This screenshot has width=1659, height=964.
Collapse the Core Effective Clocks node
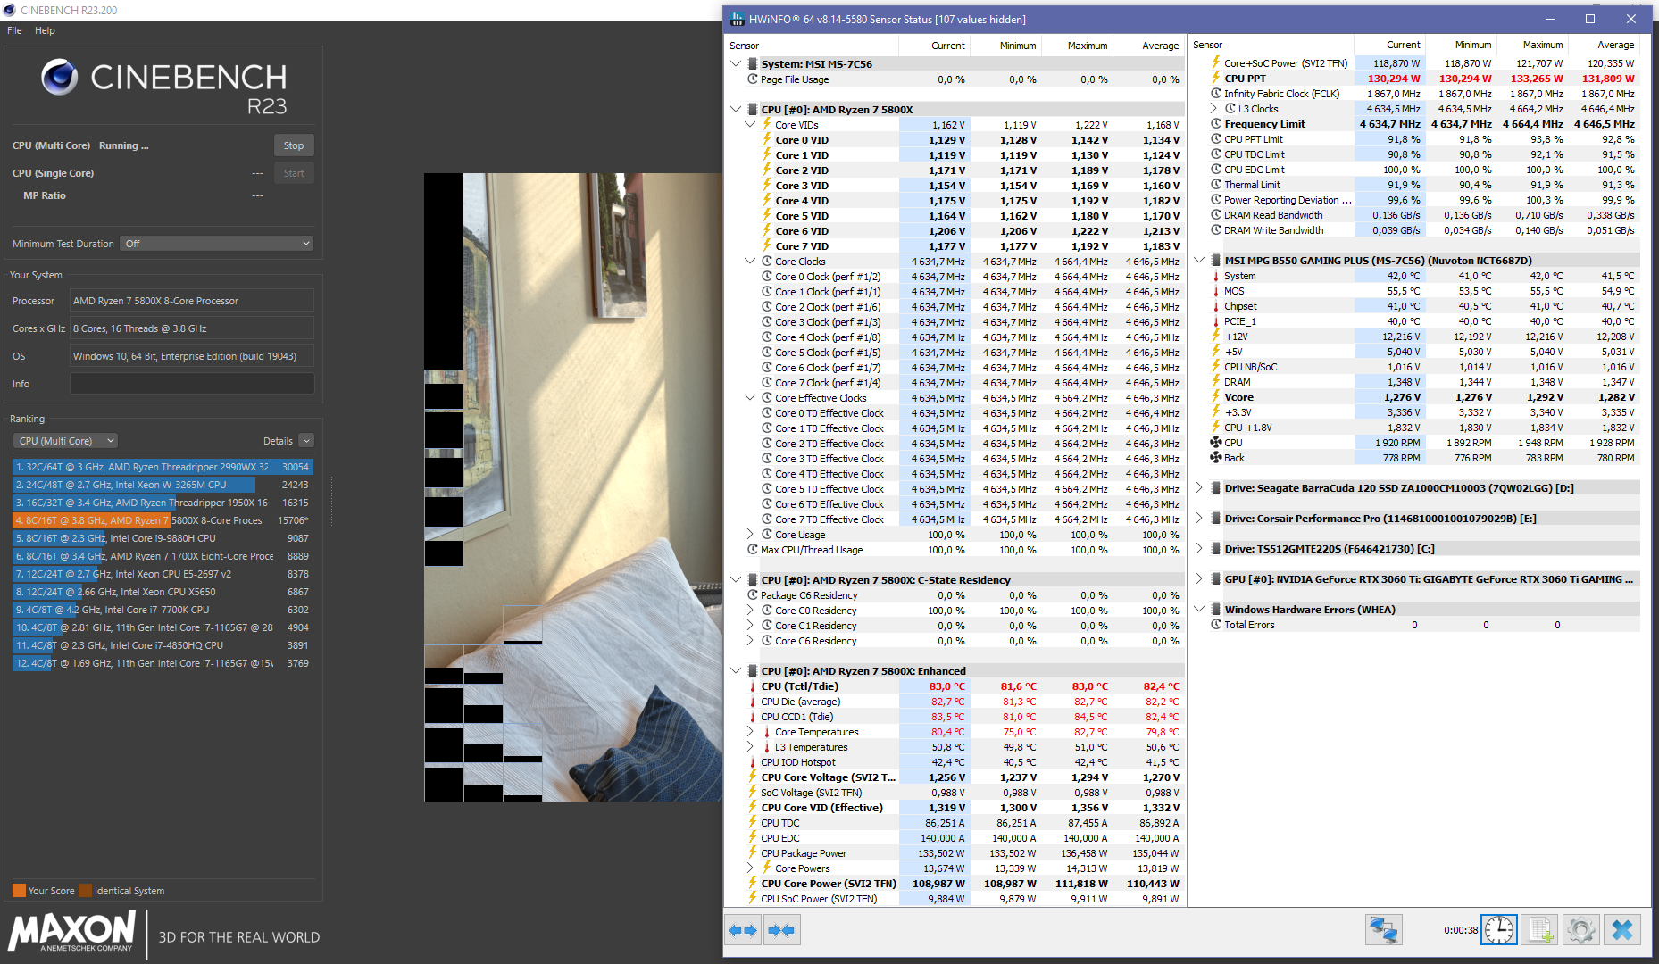coord(750,398)
